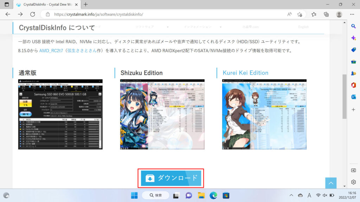This screenshot has width=360, height=202.
Task: Open the tab actions menu icon
Action: pyautogui.click(x=6, y=4)
